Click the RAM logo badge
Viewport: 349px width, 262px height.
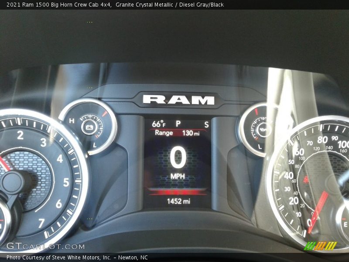tap(178, 100)
